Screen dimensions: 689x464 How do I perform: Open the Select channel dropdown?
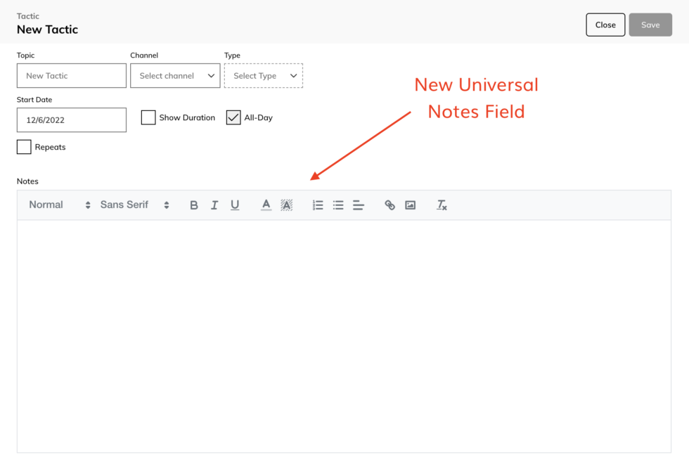coord(174,75)
